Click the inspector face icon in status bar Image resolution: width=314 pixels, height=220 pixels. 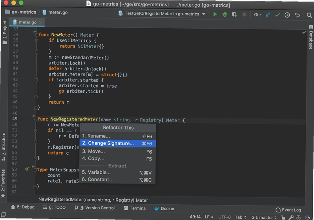pos(299,217)
